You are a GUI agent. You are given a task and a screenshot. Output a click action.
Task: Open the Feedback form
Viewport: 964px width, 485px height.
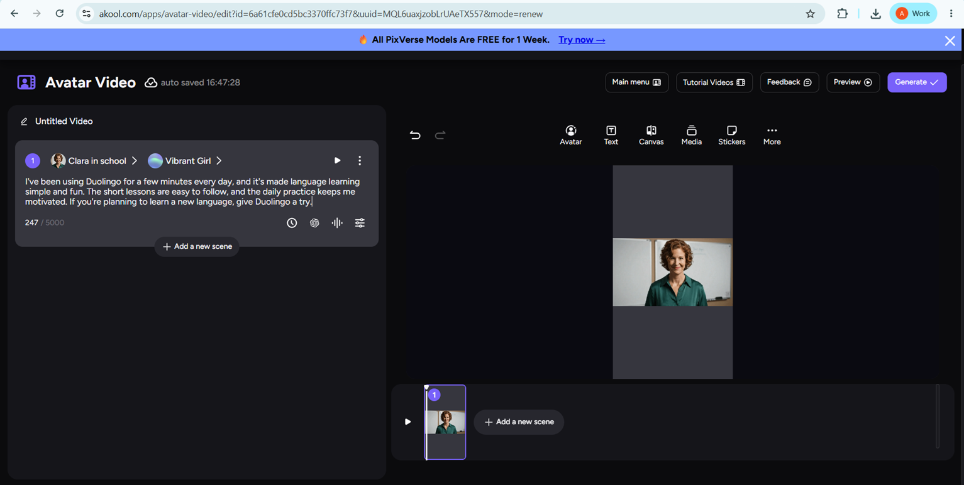[789, 82]
